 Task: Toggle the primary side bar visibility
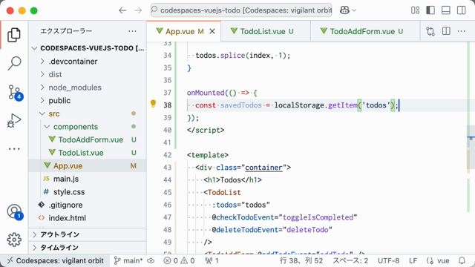430,10
